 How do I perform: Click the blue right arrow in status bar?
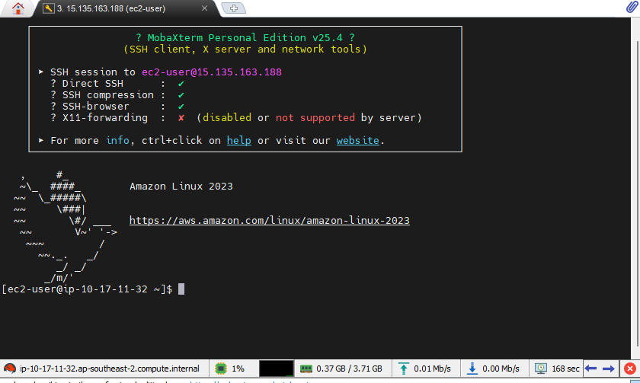click(x=609, y=369)
